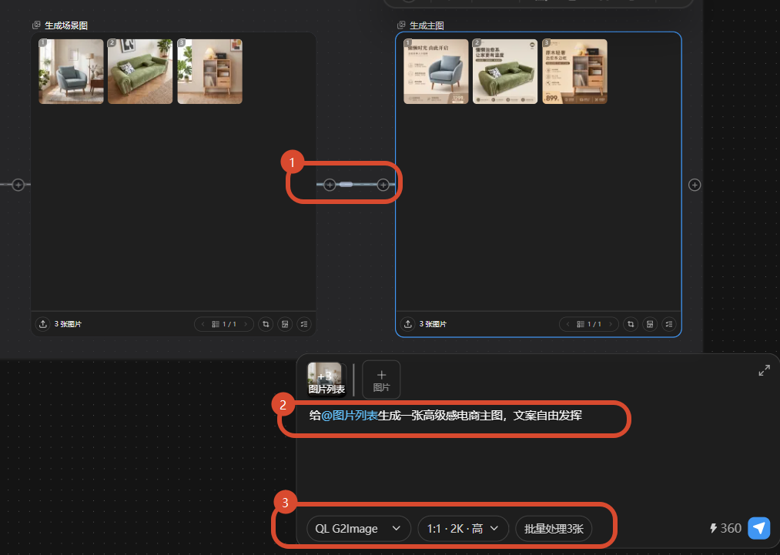Click the 360 credits lightning indicator

[x=725, y=528]
